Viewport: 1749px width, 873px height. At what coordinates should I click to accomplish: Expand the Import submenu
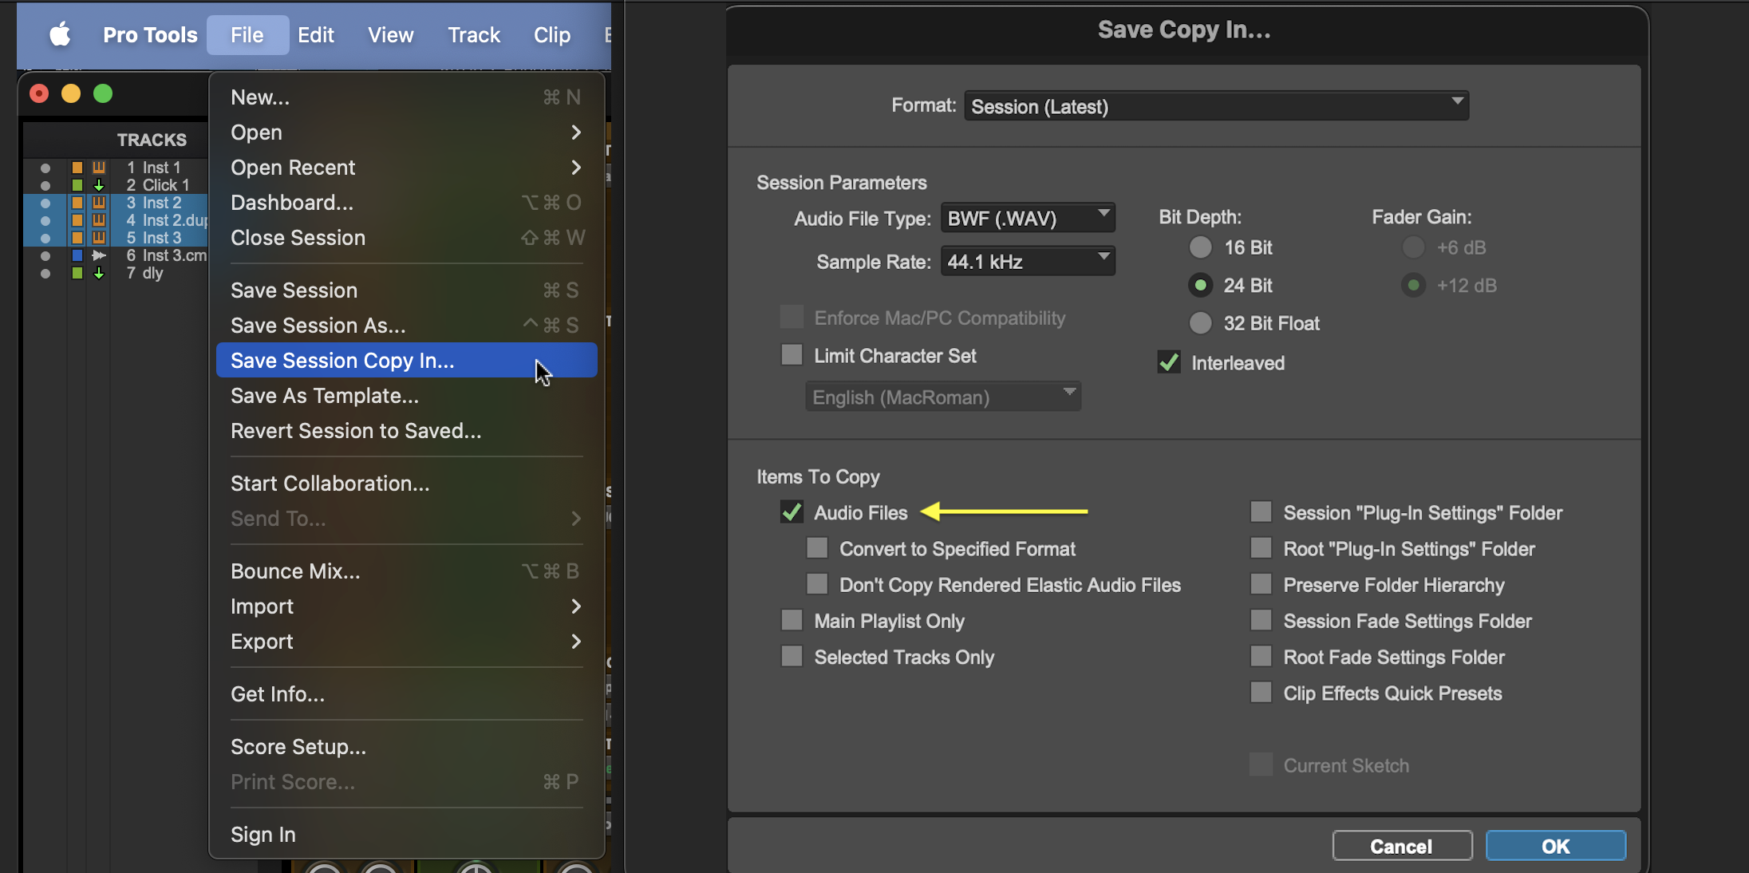(407, 606)
